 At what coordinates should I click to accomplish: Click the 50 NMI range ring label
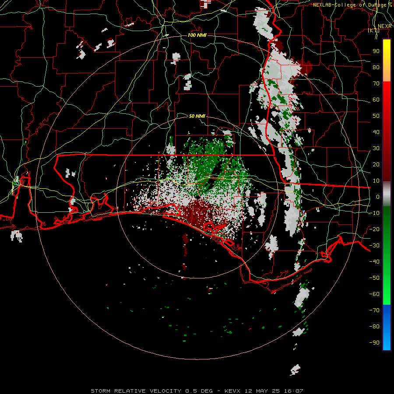pyautogui.click(x=197, y=116)
